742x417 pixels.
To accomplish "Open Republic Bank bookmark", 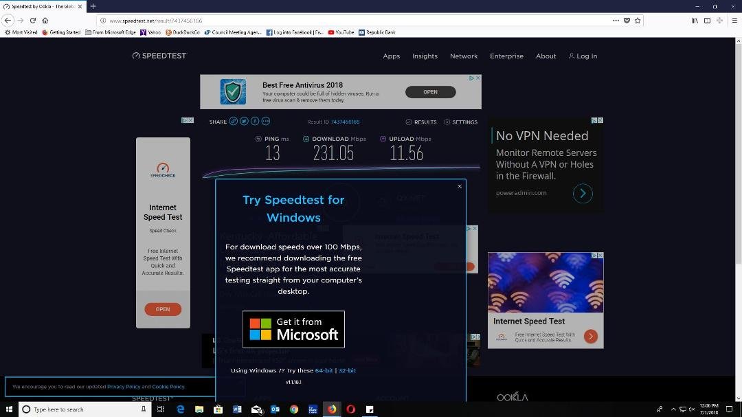I will pos(376,32).
